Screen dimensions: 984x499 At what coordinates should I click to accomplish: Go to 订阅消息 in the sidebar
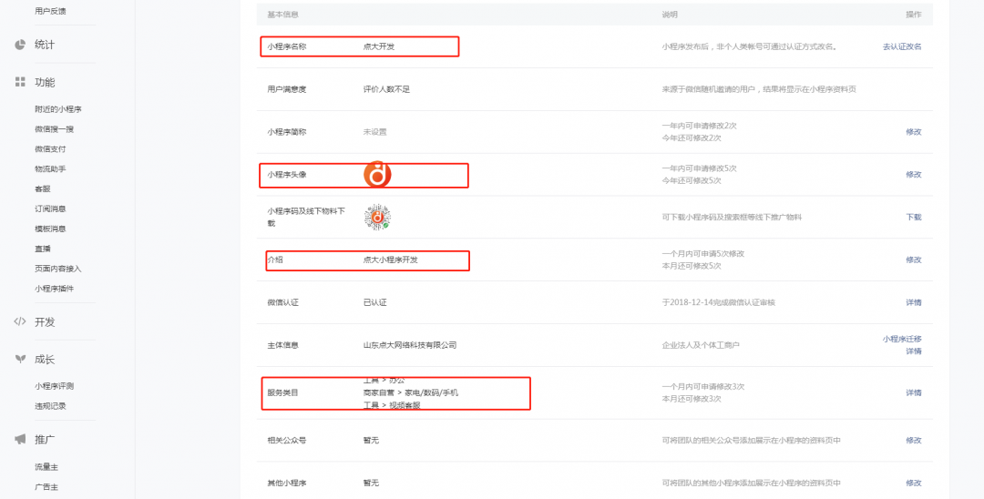(50, 209)
